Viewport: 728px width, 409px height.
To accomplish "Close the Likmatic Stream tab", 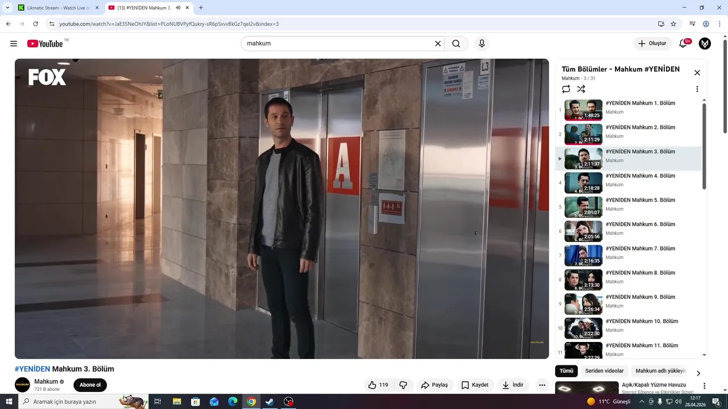I will 97,8.
